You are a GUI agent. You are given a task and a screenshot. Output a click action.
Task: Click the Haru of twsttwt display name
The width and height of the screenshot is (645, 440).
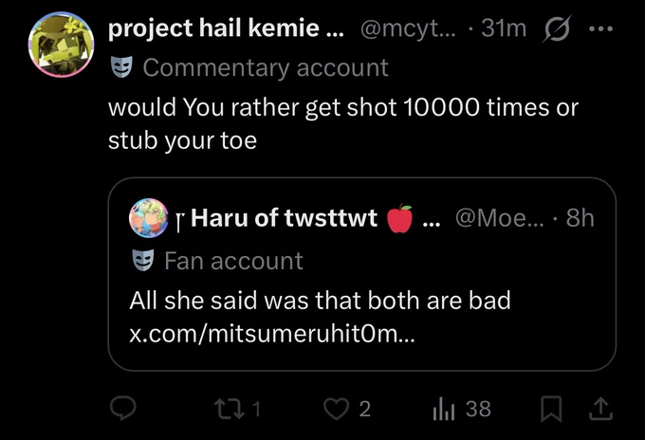284,218
